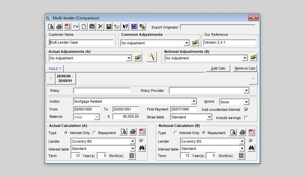Screen dimensions: 305x177
Task: Click the binoculars icon in Actual Calculation (A)
Action: pyautogui.click(x=142, y=148)
